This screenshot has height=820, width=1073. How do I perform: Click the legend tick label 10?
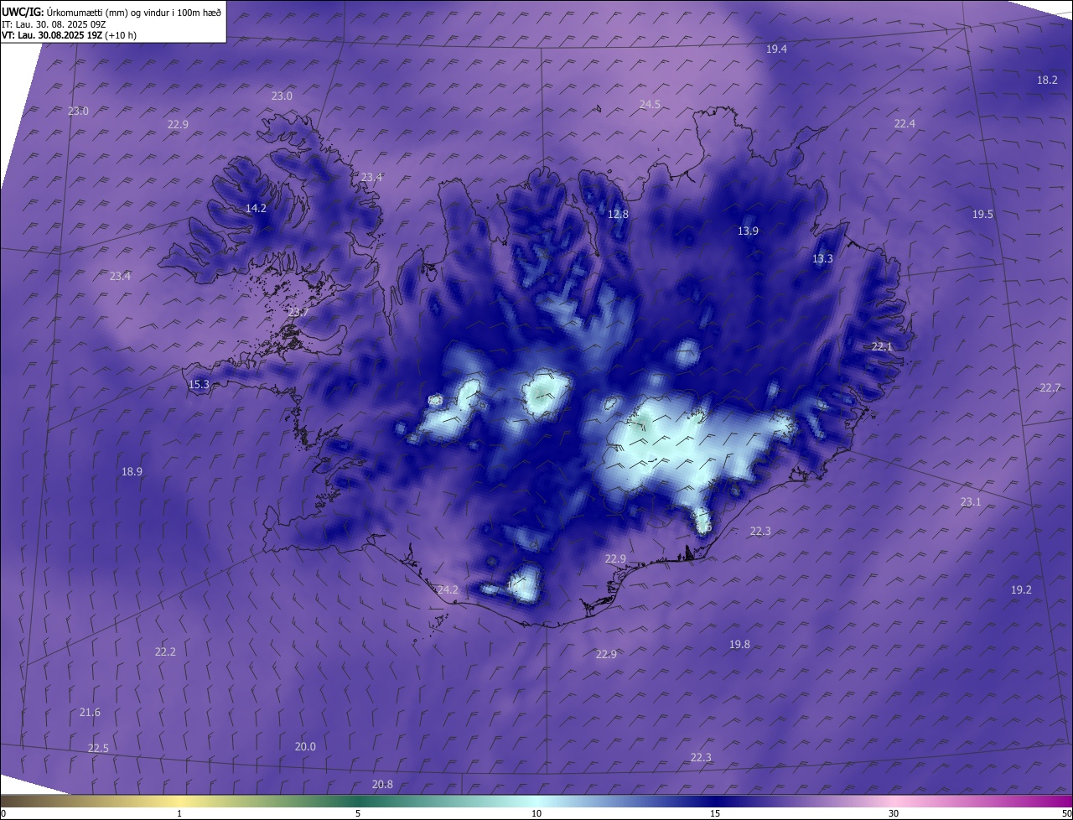click(x=536, y=814)
